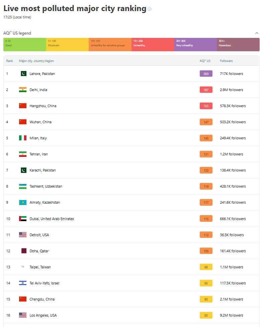
Task: Open the Lahore, Pakistan city link
Action: (42, 74)
